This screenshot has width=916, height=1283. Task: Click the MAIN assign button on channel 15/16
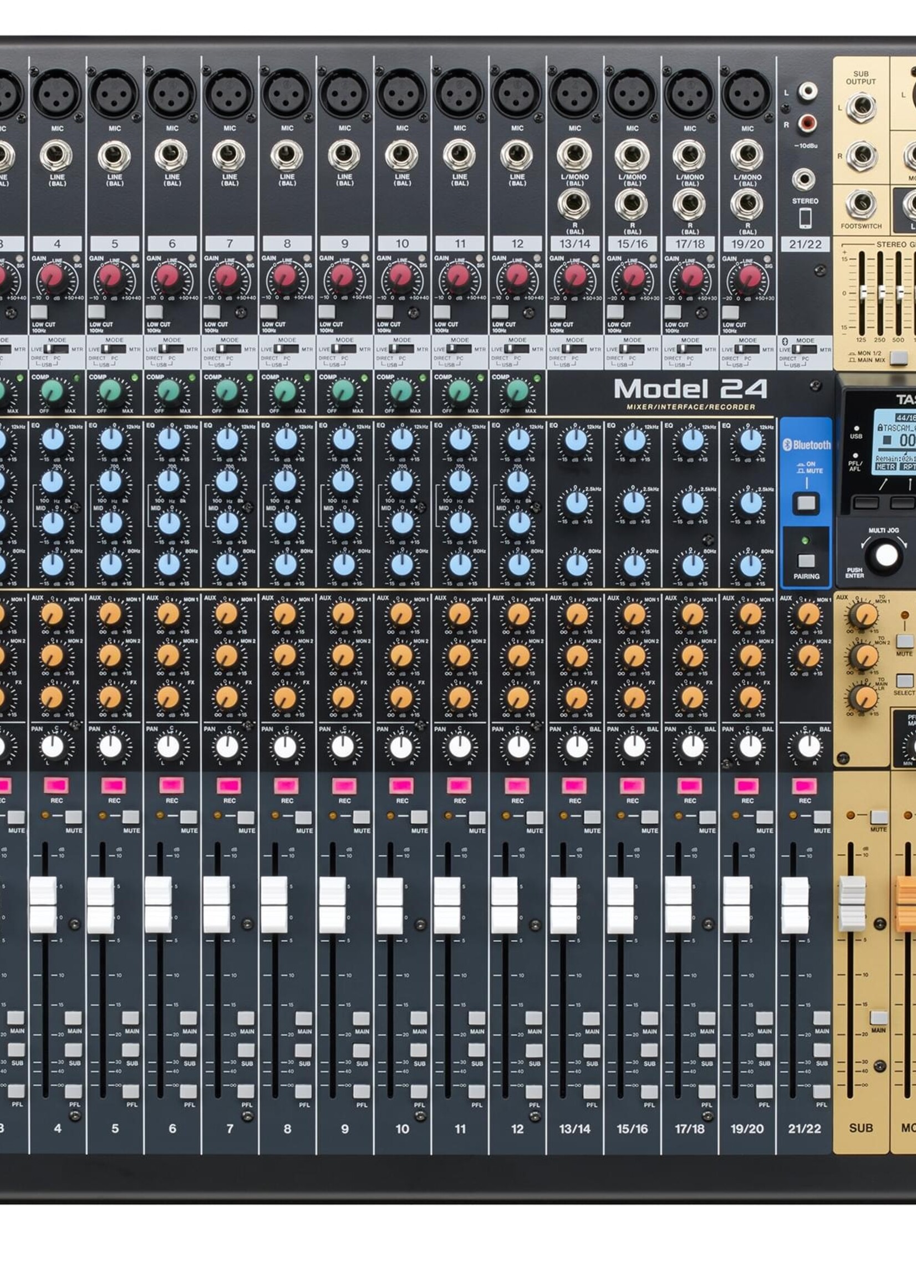pyautogui.click(x=649, y=1018)
